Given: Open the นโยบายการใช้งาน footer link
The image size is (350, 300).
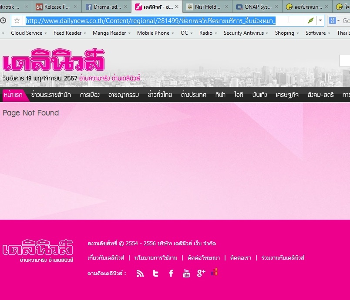Looking at the screenshot, I should (155, 258).
